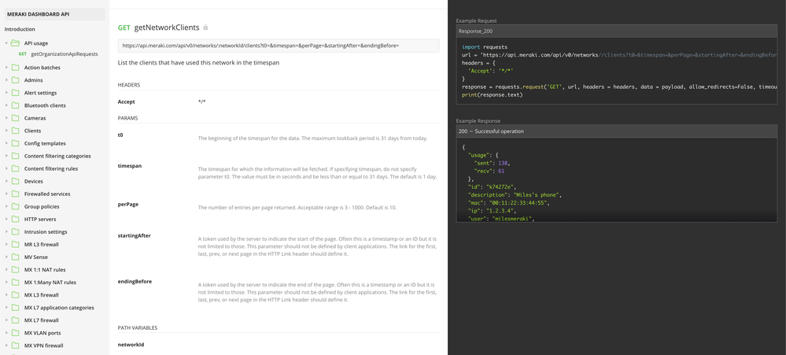The height and width of the screenshot is (355, 786).
Task: Click the Intrusion settings folder icon
Action: [15, 231]
